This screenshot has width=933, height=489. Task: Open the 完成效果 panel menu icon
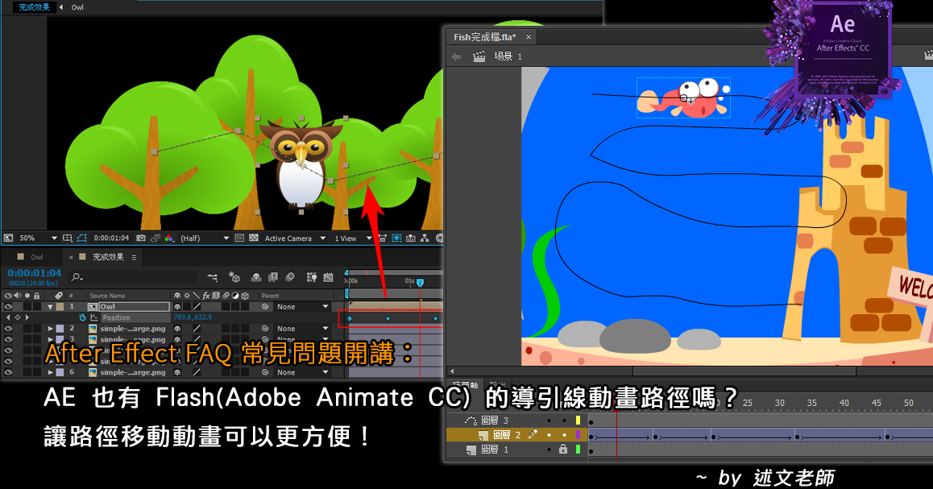(x=134, y=257)
